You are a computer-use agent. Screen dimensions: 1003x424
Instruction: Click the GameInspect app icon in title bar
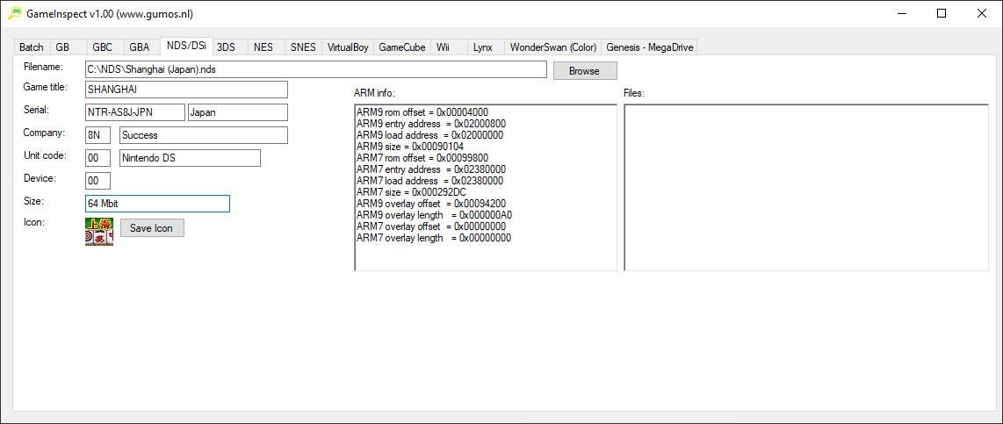point(15,13)
